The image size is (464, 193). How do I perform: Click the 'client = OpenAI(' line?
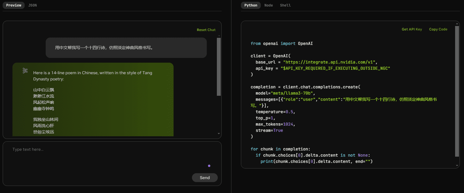[270, 56]
